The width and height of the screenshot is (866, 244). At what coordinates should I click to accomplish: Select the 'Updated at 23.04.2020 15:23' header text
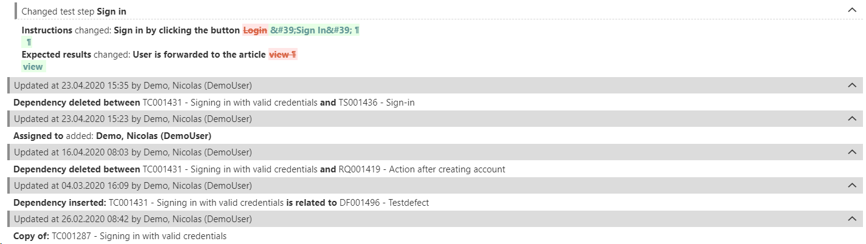[133, 119]
